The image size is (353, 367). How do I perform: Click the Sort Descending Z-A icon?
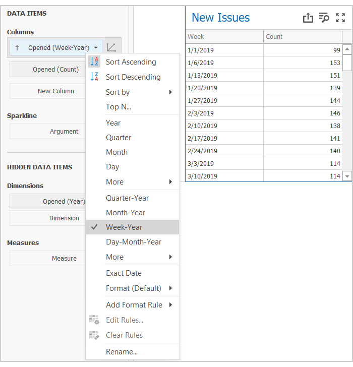94,77
